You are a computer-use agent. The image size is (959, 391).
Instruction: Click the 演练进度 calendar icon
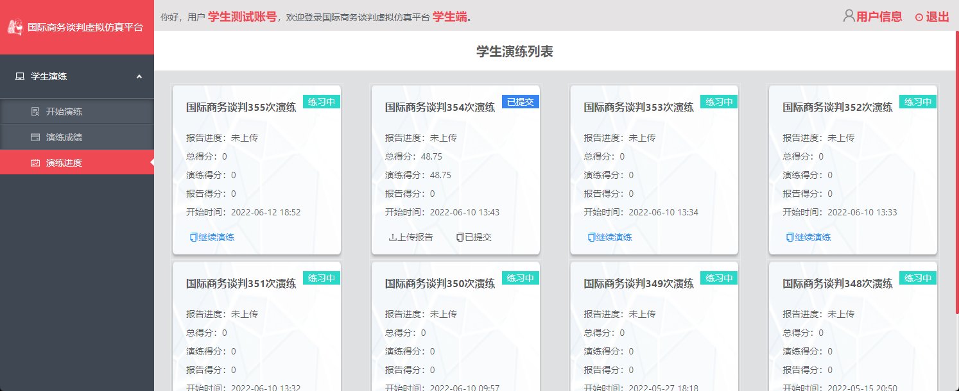pos(35,163)
